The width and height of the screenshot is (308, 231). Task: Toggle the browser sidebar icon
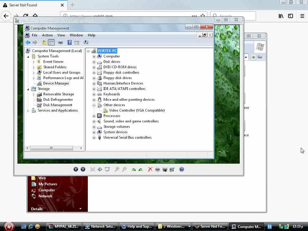coord(291,16)
